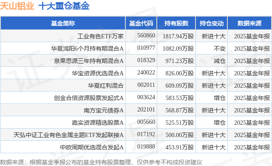The height and width of the screenshot is (166, 272).
Task: Click 新进十大 in the 中欧周期优选 row
Action: tap(213, 147)
